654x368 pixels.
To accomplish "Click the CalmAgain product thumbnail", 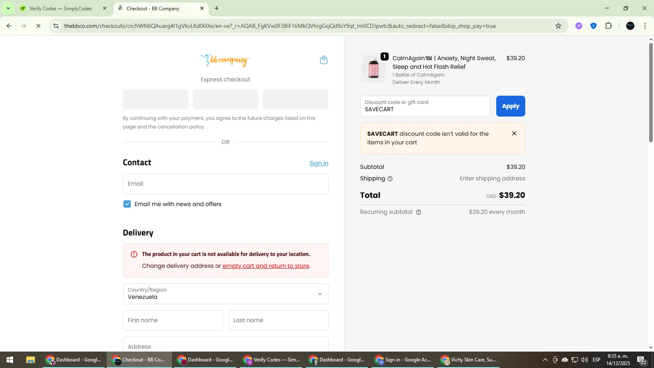I will click(373, 68).
